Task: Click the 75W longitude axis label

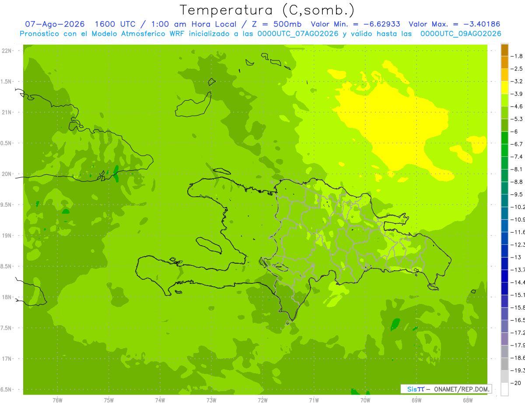Action: point(109,400)
